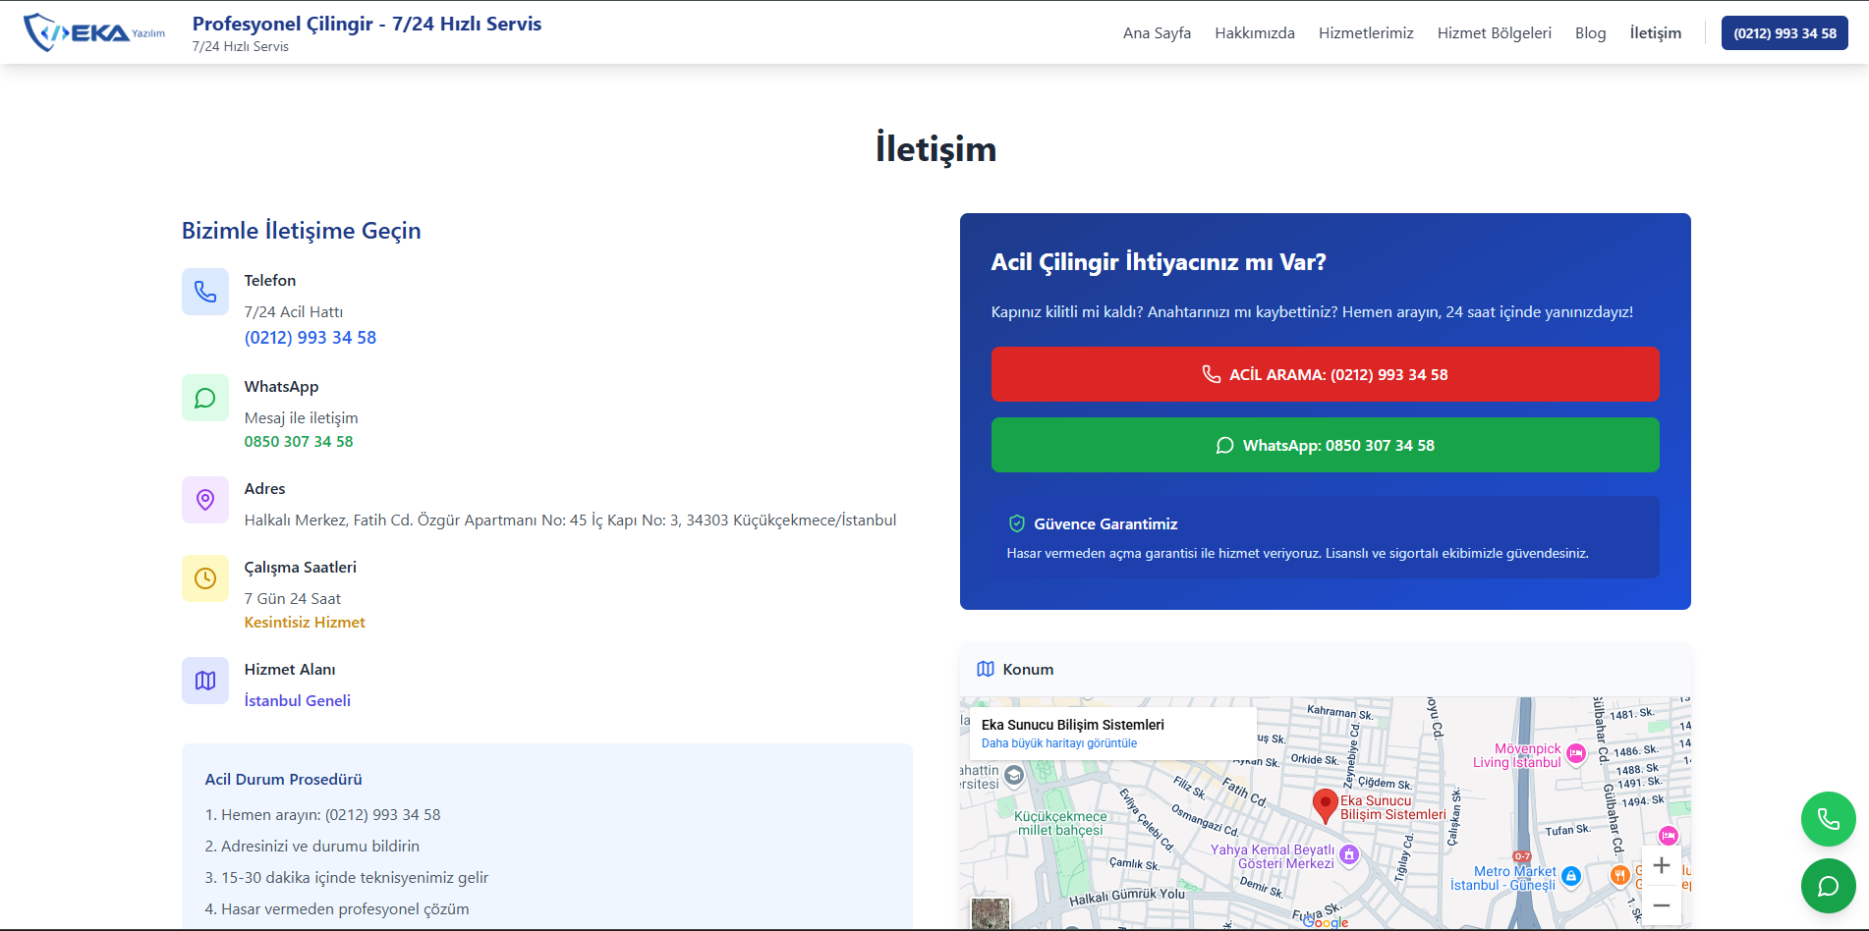
Task: Click the header phone number button
Action: [1784, 33]
